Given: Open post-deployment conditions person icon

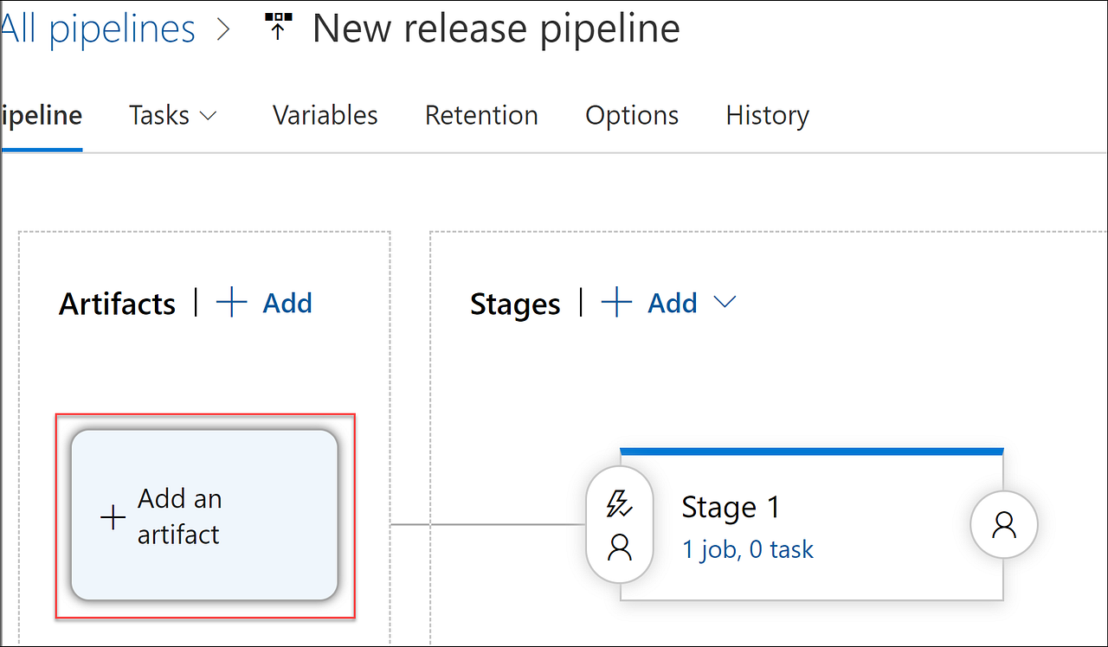Looking at the screenshot, I should point(1004,524).
